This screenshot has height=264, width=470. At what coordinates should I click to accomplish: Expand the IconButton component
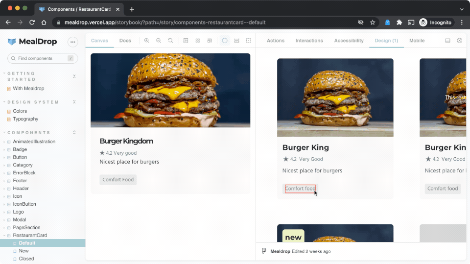click(x=24, y=204)
